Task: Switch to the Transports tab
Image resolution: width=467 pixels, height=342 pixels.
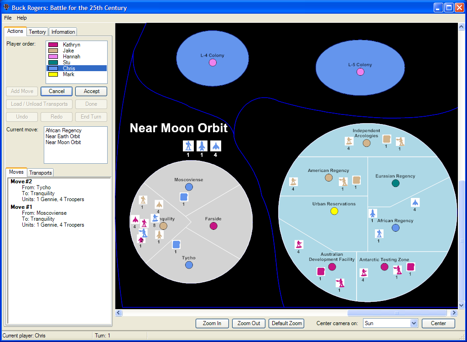Action: click(x=41, y=173)
